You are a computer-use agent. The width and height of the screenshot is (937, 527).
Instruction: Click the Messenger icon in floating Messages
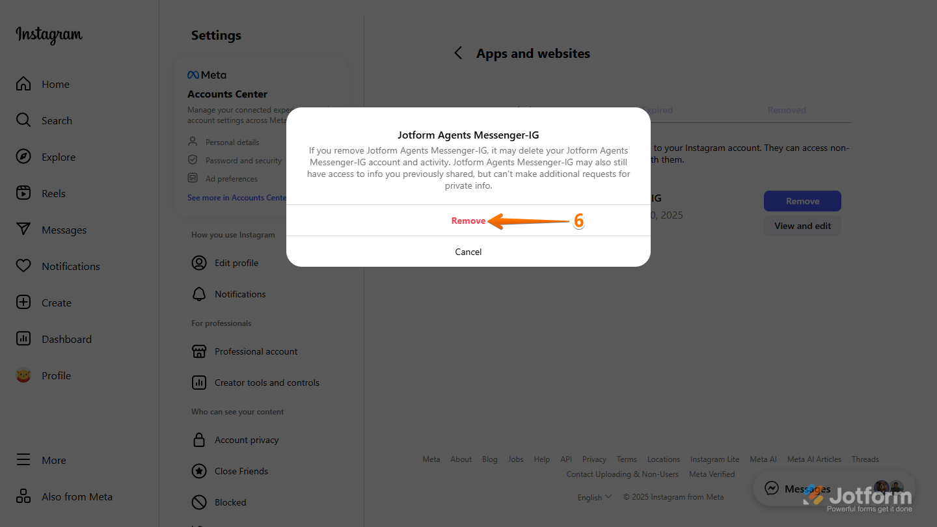click(772, 489)
